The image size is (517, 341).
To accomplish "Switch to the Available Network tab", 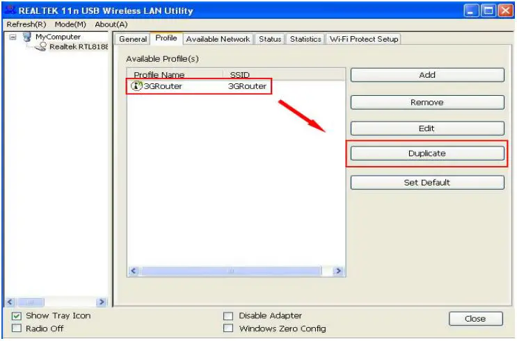I will 218,39.
